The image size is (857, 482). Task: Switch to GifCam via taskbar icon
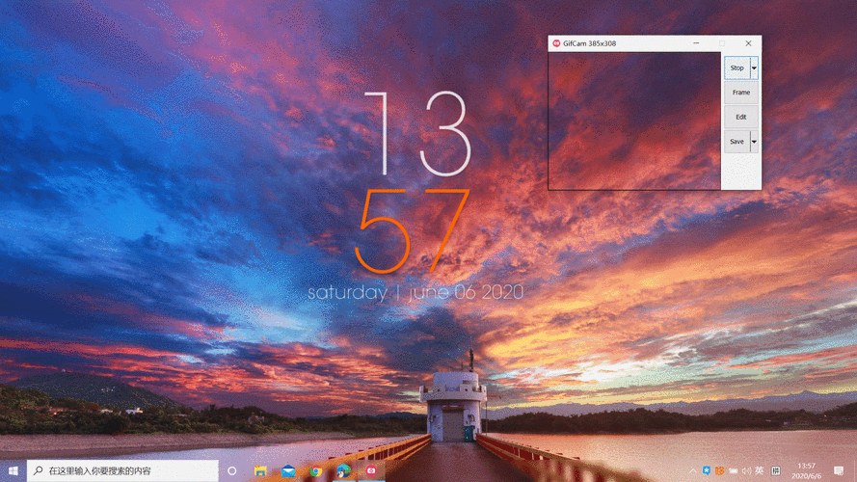point(370,470)
